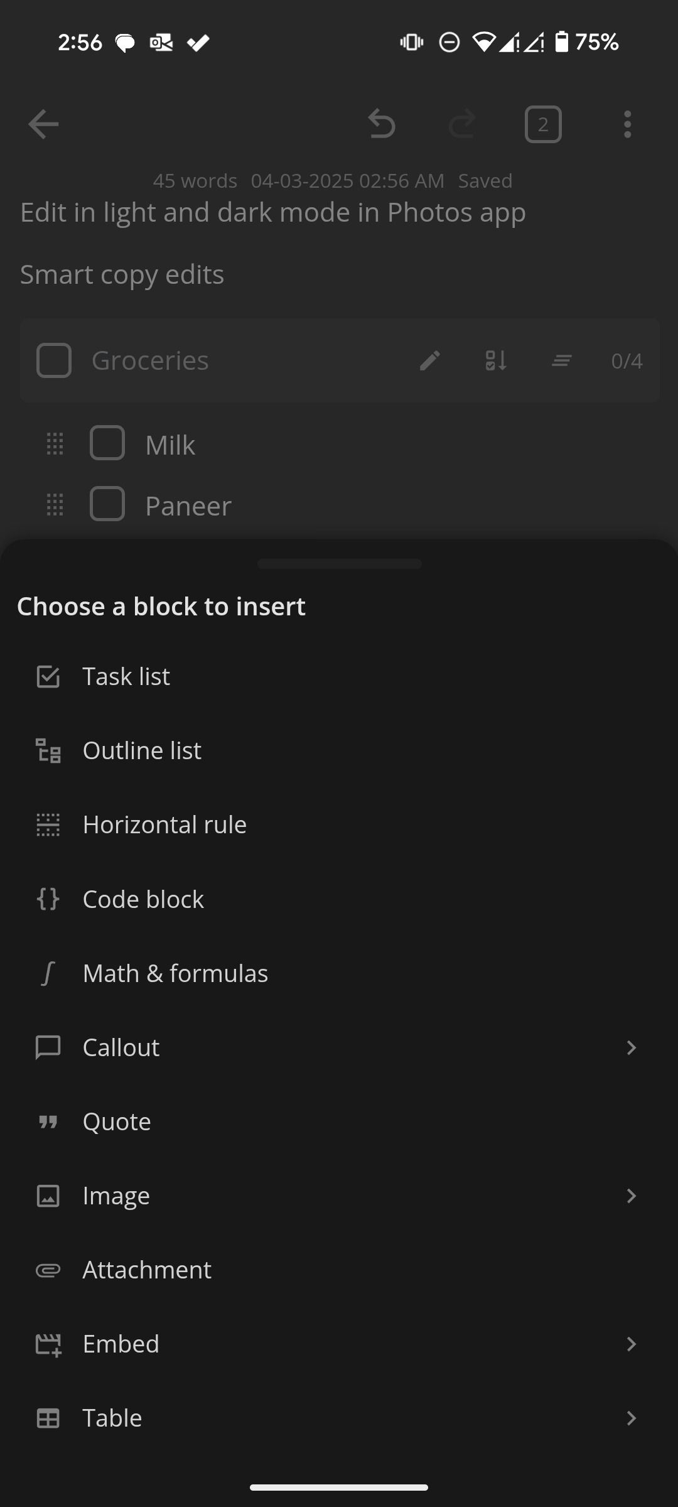Click the back arrow to exit the note

click(43, 124)
